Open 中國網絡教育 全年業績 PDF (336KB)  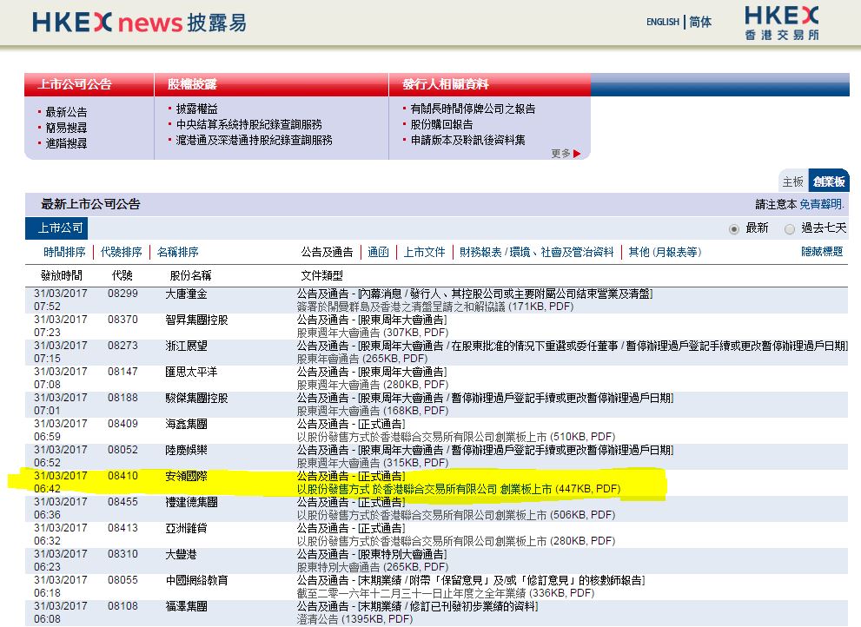(446, 593)
